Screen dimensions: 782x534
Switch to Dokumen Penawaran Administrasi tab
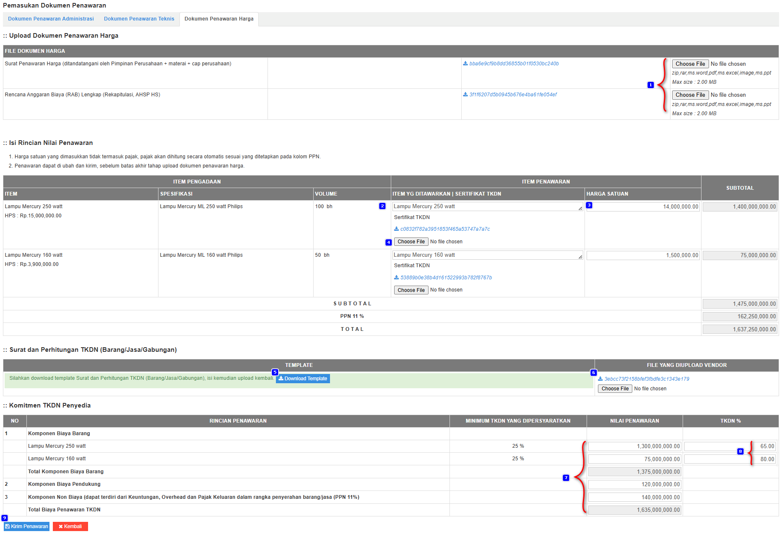pyautogui.click(x=51, y=19)
